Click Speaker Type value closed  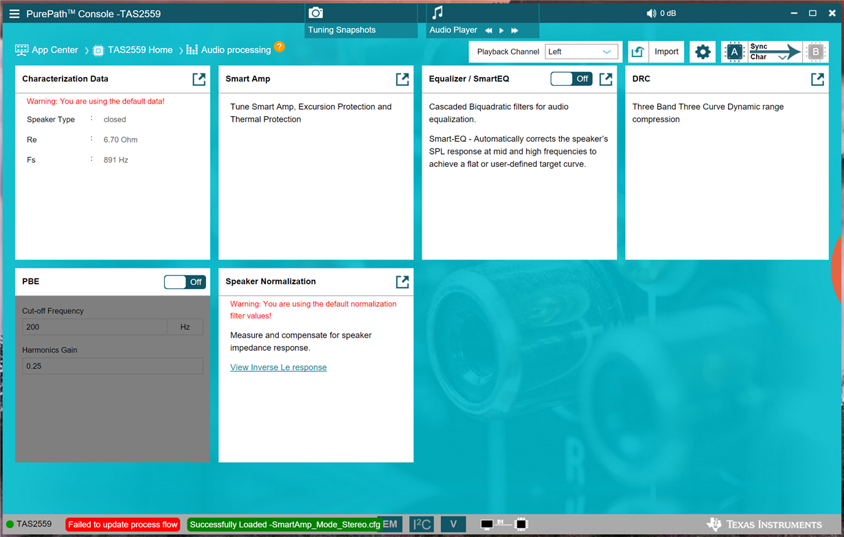tap(115, 119)
